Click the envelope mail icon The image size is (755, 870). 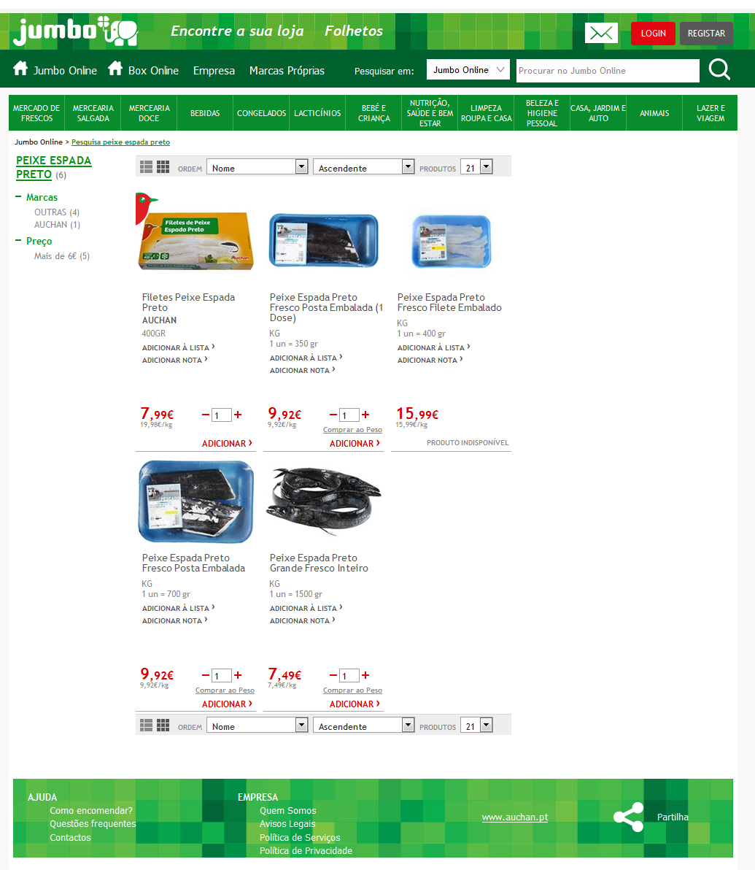coord(601,34)
